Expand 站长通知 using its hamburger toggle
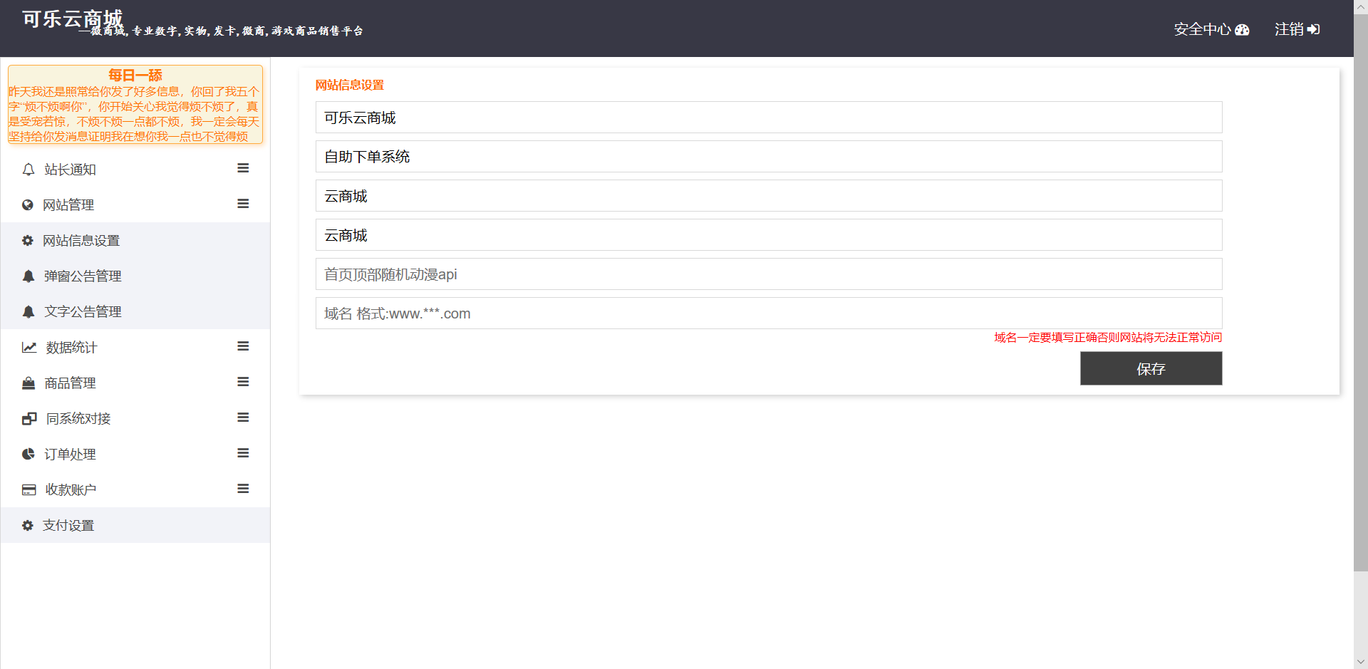Image resolution: width=1368 pixels, height=669 pixels. (243, 168)
